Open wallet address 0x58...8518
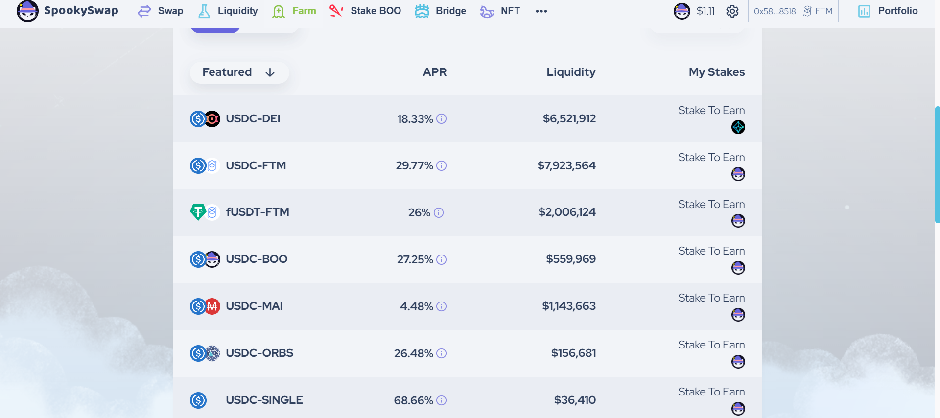940x418 pixels. click(775, 11)
